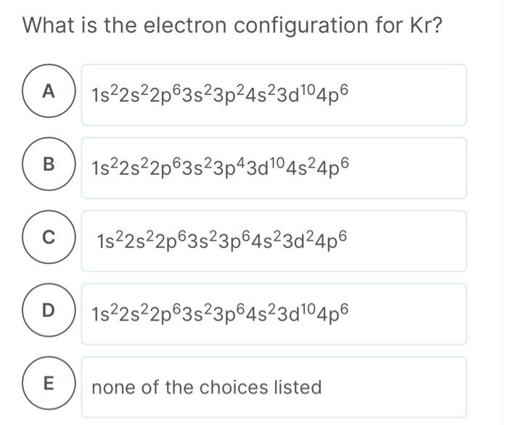Screen dimensions: 508x425
Task: Click the answer box beside letter C
Action: (274, 241)
